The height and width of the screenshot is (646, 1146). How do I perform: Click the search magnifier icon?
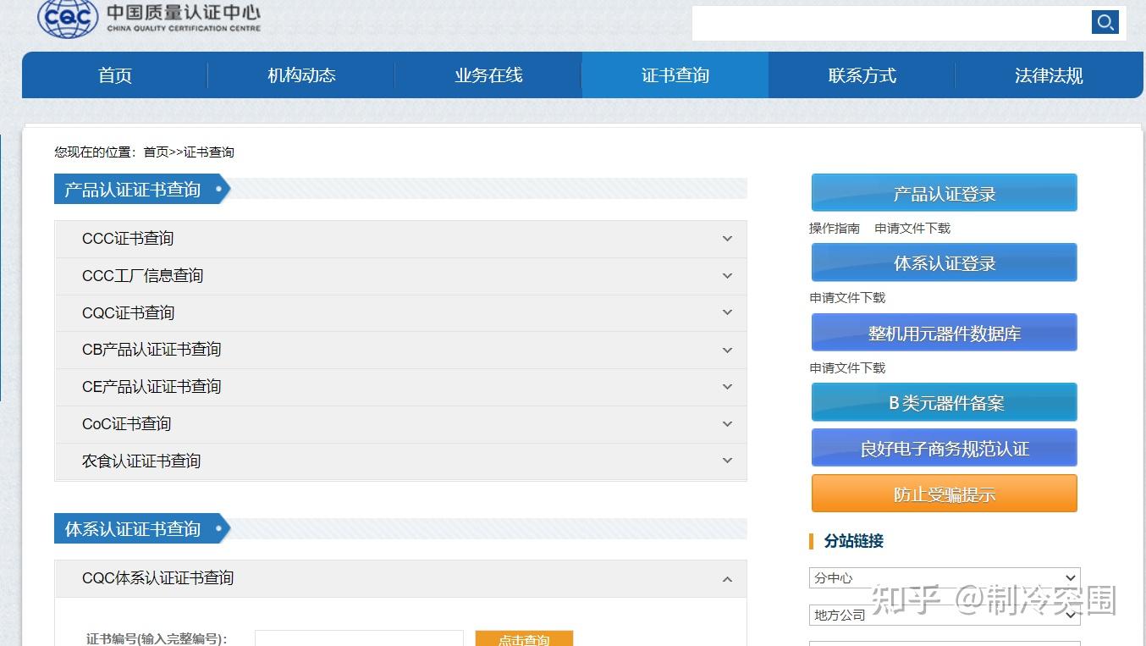(x=1105, y=22)
